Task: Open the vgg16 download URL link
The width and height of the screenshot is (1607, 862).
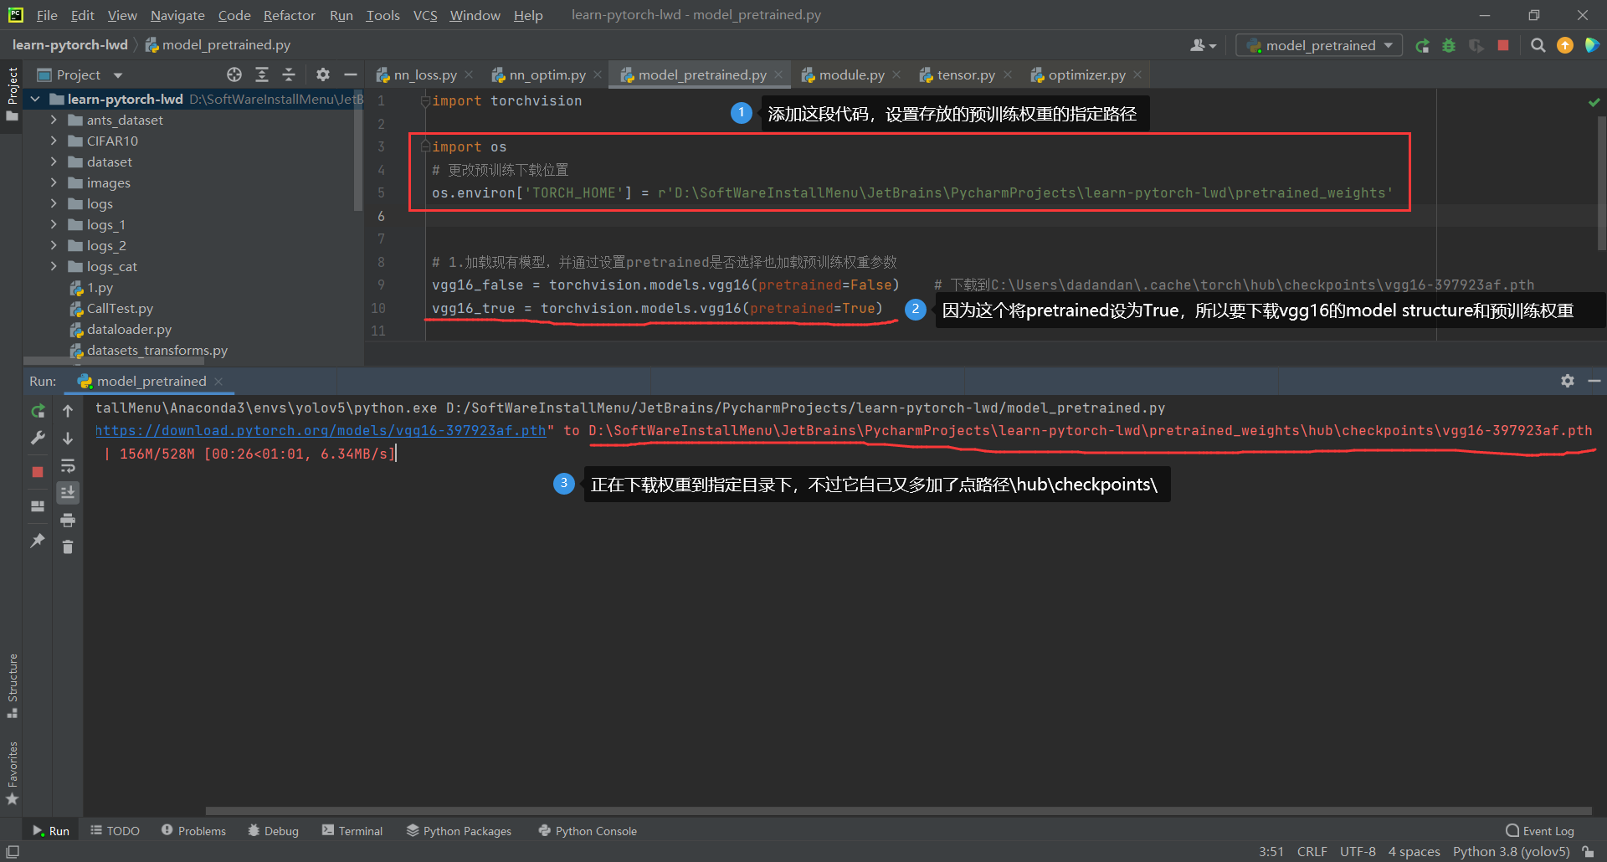Action: tap(321, 430)
